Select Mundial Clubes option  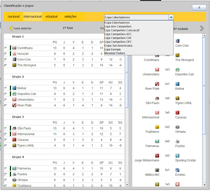[139, 53]
